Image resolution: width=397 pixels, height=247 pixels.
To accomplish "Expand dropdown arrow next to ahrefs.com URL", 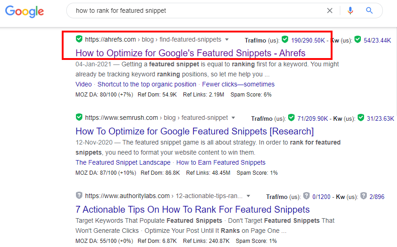I will pos(227,39).
